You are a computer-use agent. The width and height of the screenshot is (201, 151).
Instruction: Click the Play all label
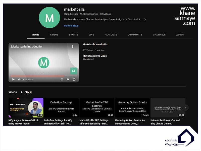click(x=28, y=92)
